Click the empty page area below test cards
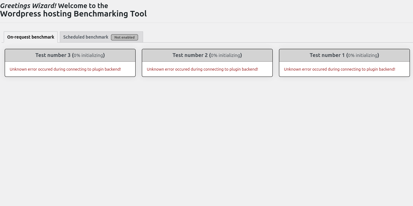This screenshot has width=413, height=206. tap(206, 140)
